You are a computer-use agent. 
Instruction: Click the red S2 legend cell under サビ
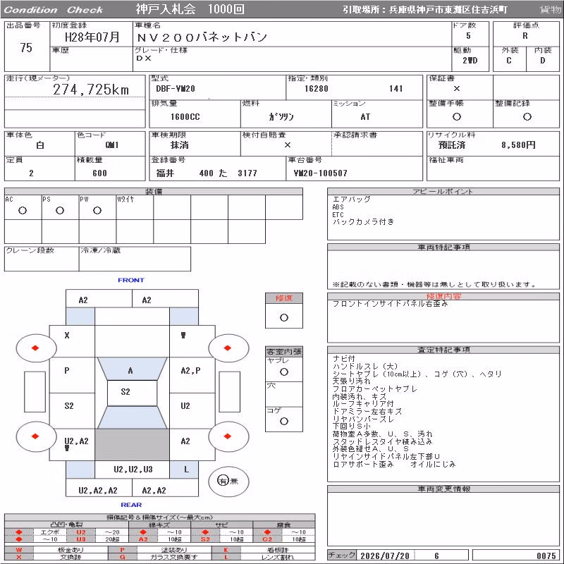pos(205,539)
